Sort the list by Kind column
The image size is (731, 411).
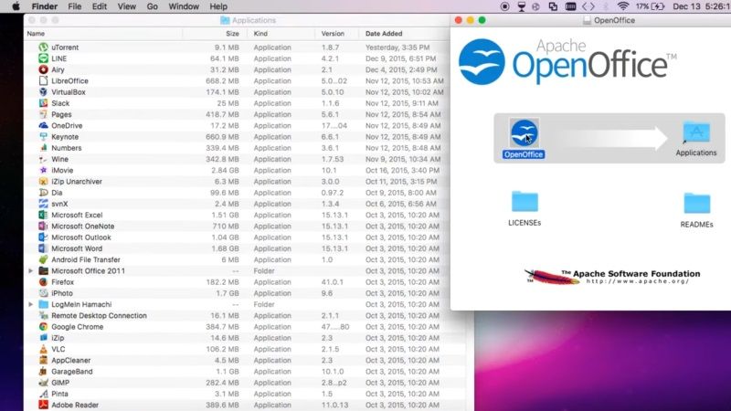[281, 34]
